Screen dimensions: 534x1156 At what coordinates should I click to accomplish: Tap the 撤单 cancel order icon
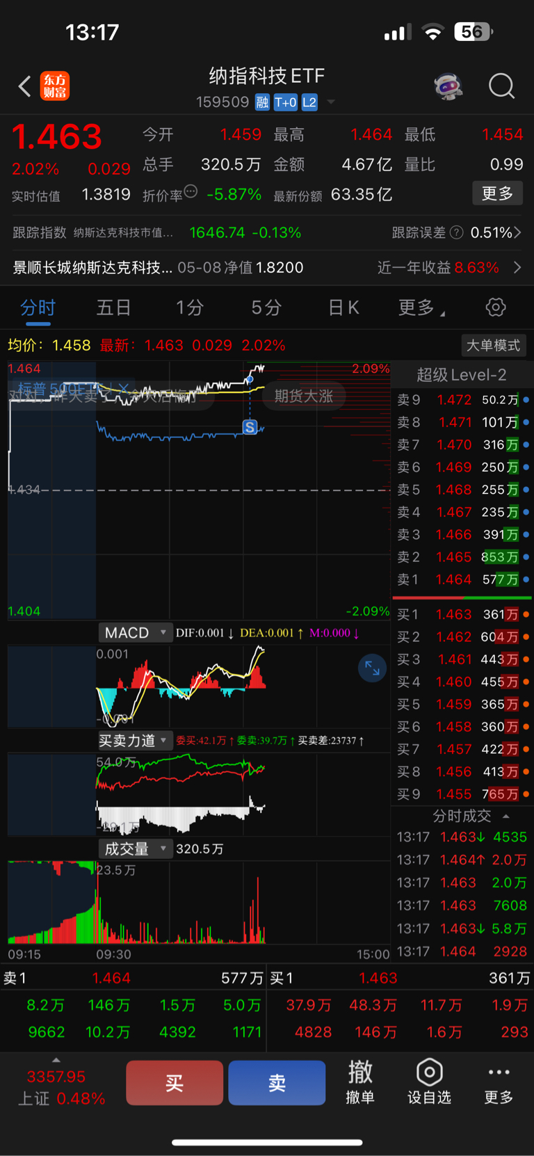(360, 1082)
